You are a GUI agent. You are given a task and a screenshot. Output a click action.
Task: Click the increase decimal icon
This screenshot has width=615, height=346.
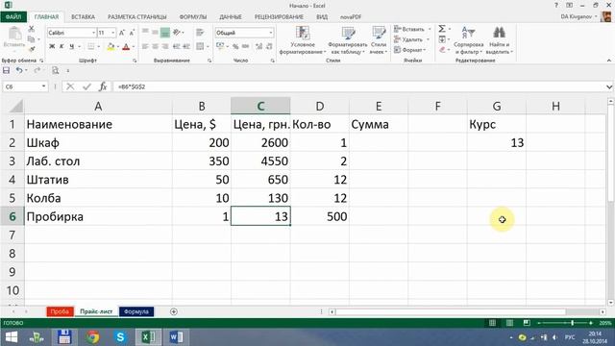(258, 46)
